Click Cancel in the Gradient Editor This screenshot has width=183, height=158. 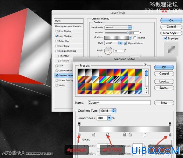pyautogui.click(x=164, y=74)
